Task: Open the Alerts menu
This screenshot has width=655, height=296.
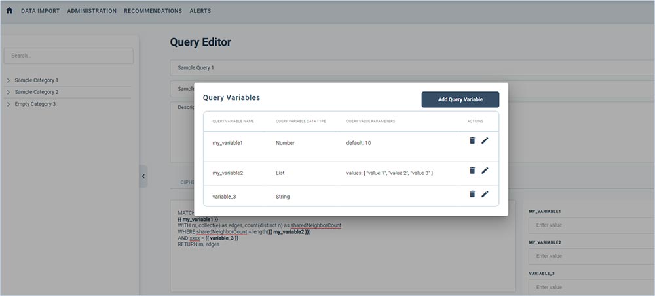Action: (x=200, y=11)
